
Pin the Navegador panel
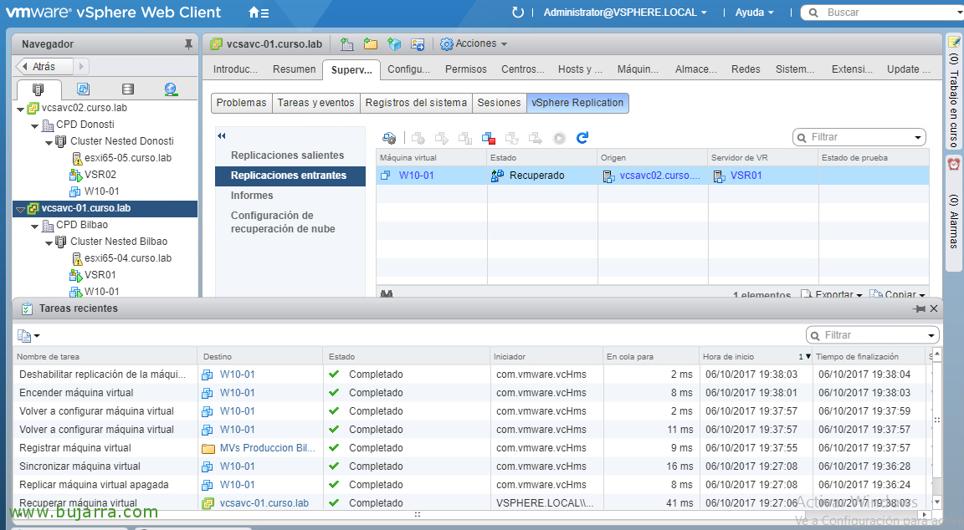(x=188, y=44)
